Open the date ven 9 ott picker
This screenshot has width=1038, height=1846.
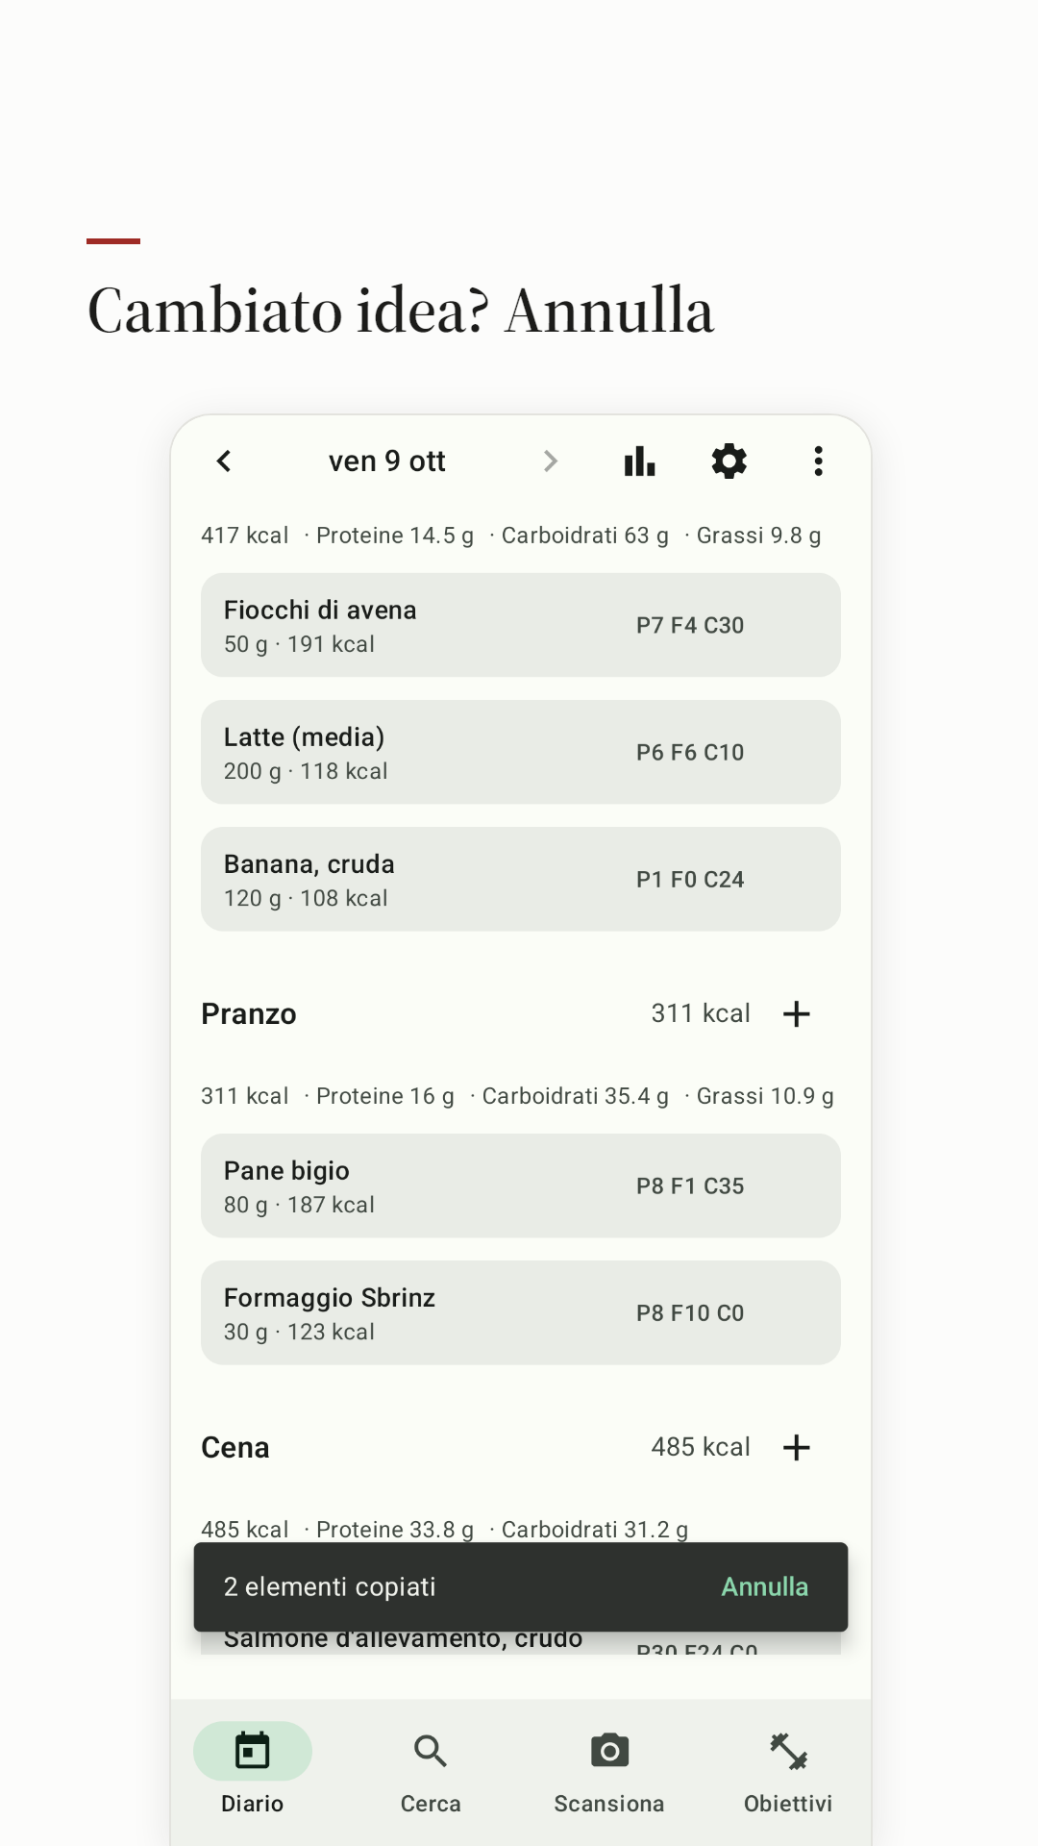coord(387,461)
